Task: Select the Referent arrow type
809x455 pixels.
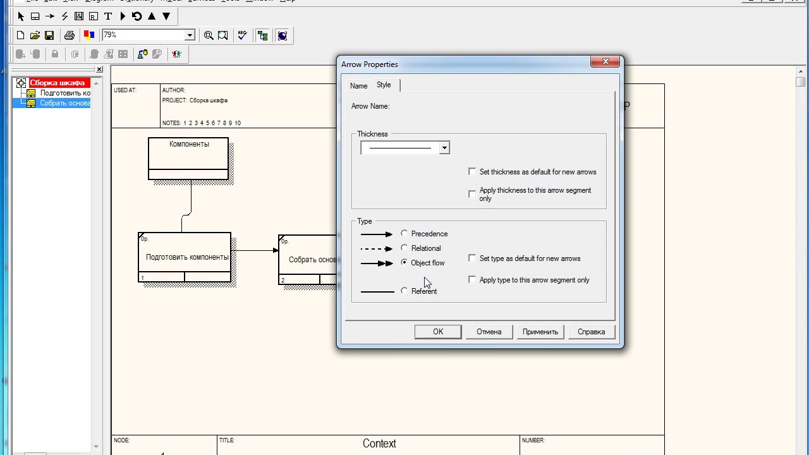Action: point(404,291)
